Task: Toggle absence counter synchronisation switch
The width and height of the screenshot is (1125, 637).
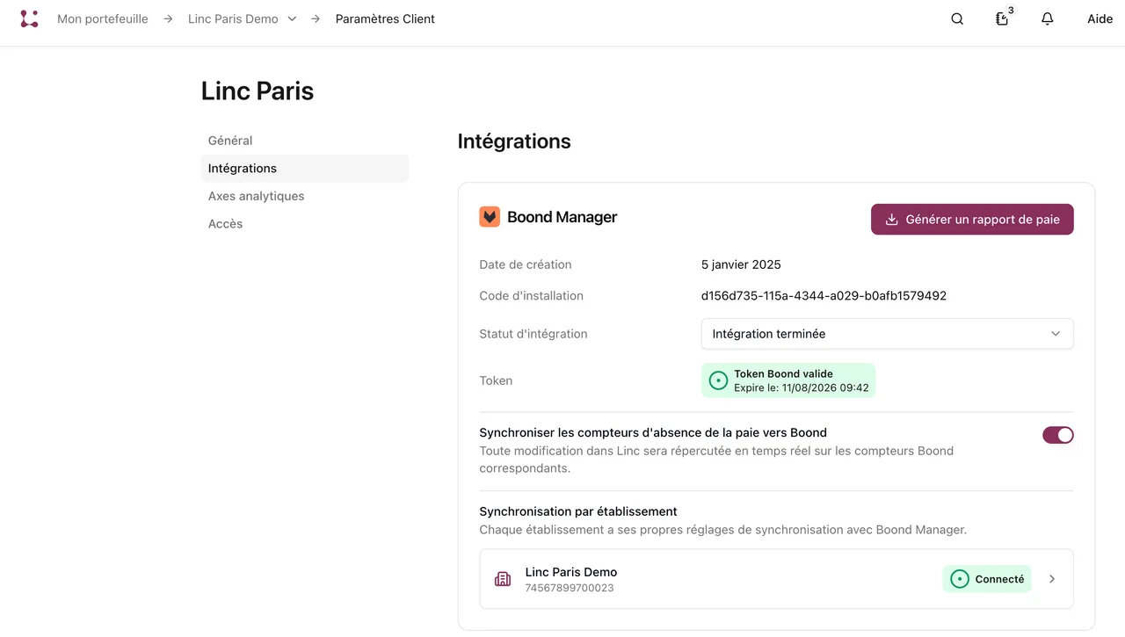Action: pyautogui.click(x=1057, y=435)
